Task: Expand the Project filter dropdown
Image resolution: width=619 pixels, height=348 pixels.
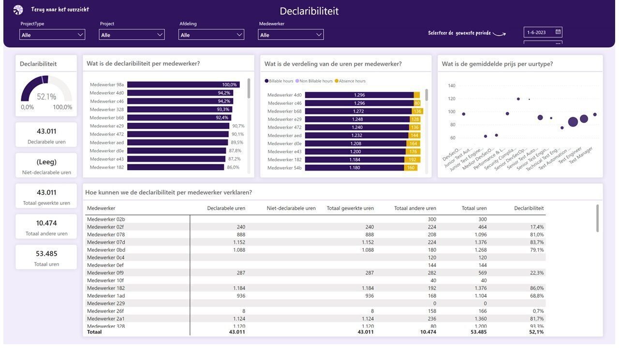Action: (x=132, y=35)
